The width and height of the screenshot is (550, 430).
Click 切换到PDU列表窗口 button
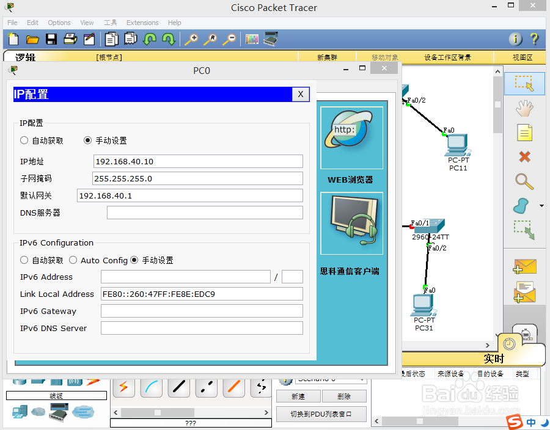tap(321, 414)
